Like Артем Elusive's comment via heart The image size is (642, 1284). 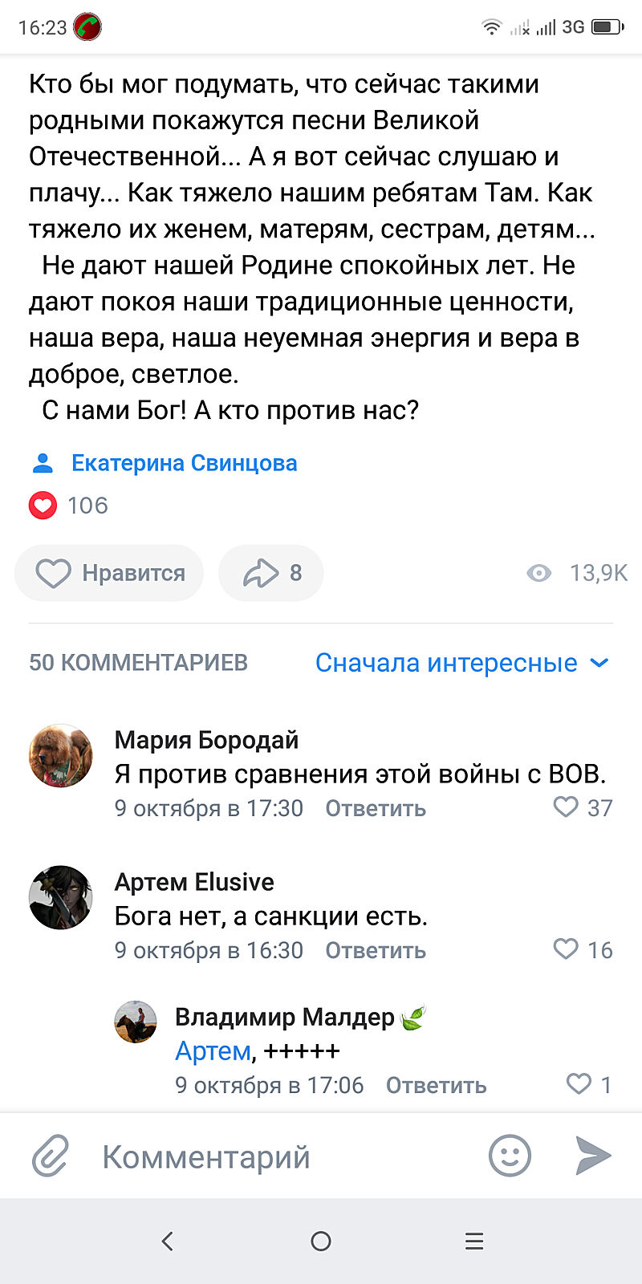566,949
